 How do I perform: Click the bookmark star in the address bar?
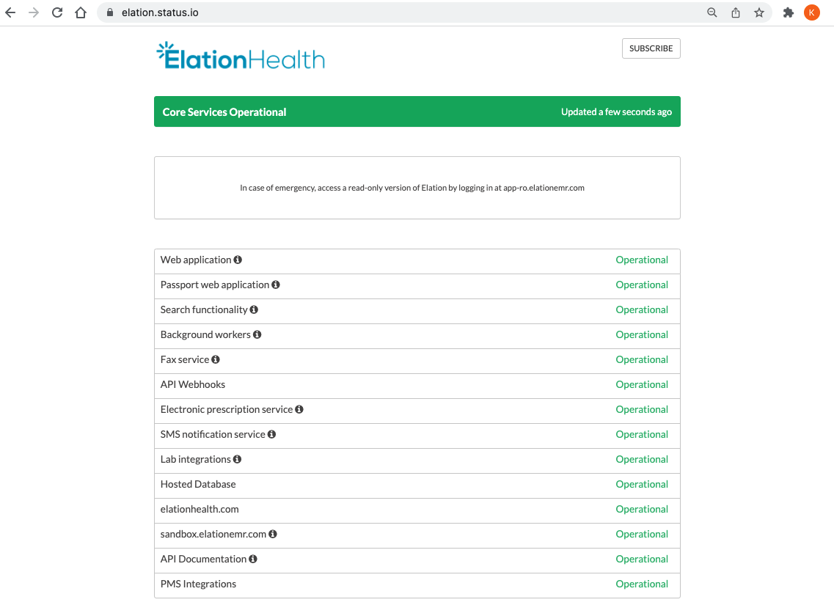[x=759, y=12]
